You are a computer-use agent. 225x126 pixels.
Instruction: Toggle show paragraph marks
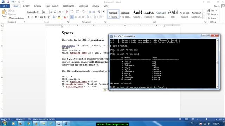[104, 12]
